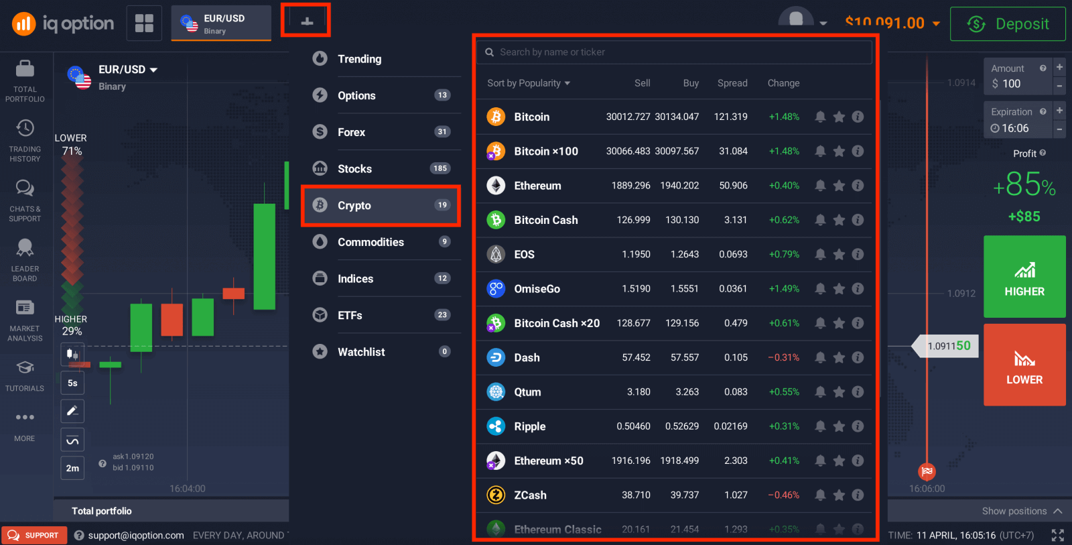Star OmiseGo for watchlist
The height and width of the screenshot is (545, 1072).
click(839, 289)
